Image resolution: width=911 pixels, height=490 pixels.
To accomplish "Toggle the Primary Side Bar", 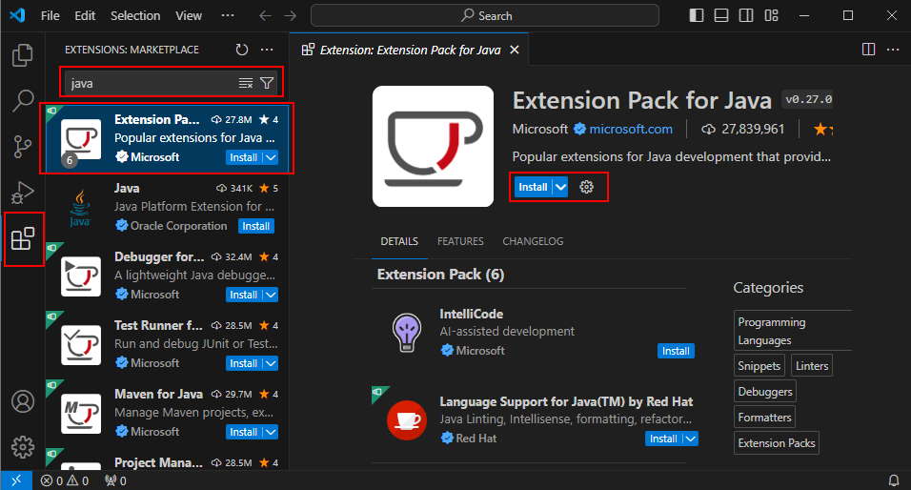I will click(696, 15).
